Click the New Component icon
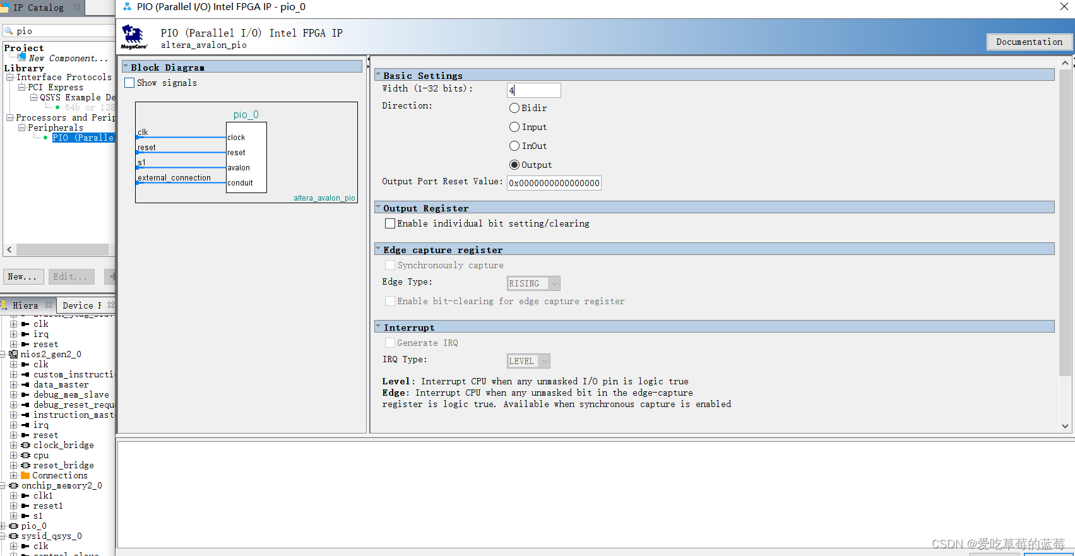1075x556 pixels. (x=22, y=57)
